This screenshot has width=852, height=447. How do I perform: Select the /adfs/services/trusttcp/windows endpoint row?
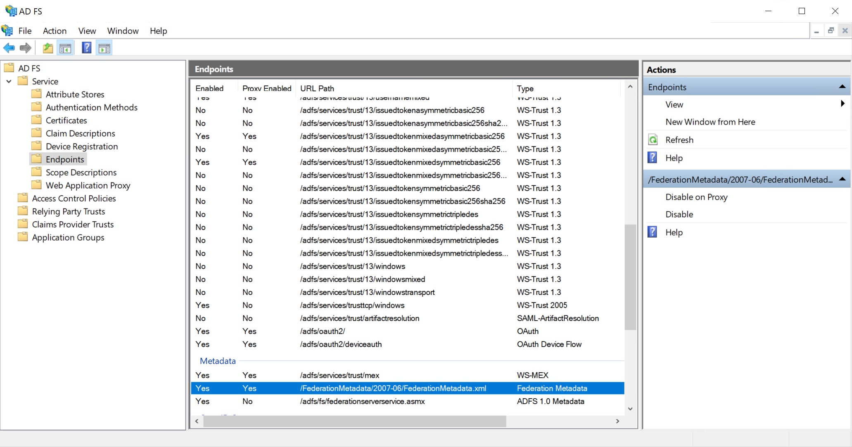pos(408,305)
